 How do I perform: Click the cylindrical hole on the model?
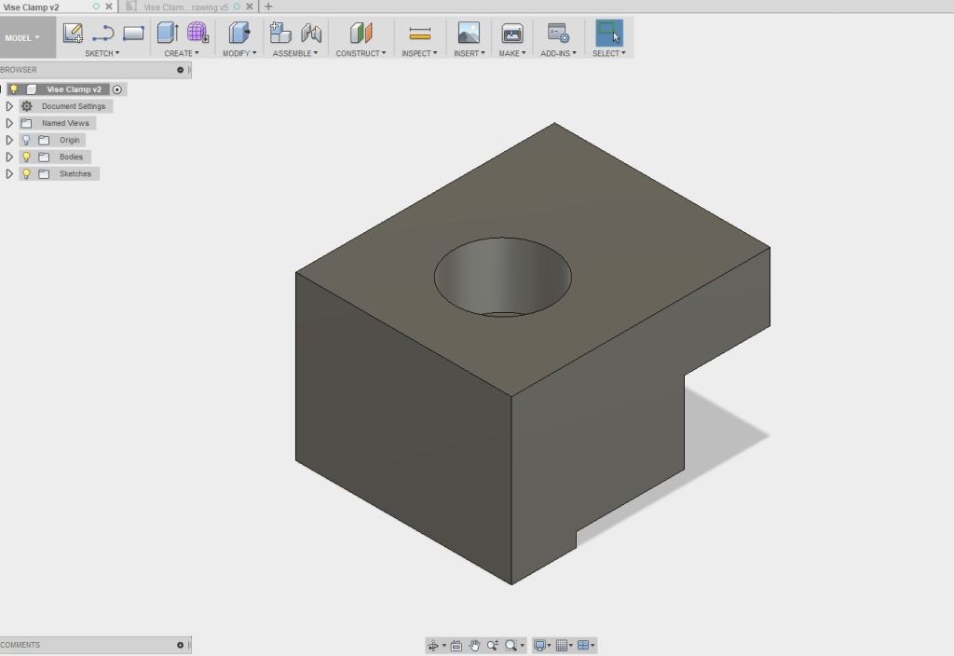503,275
